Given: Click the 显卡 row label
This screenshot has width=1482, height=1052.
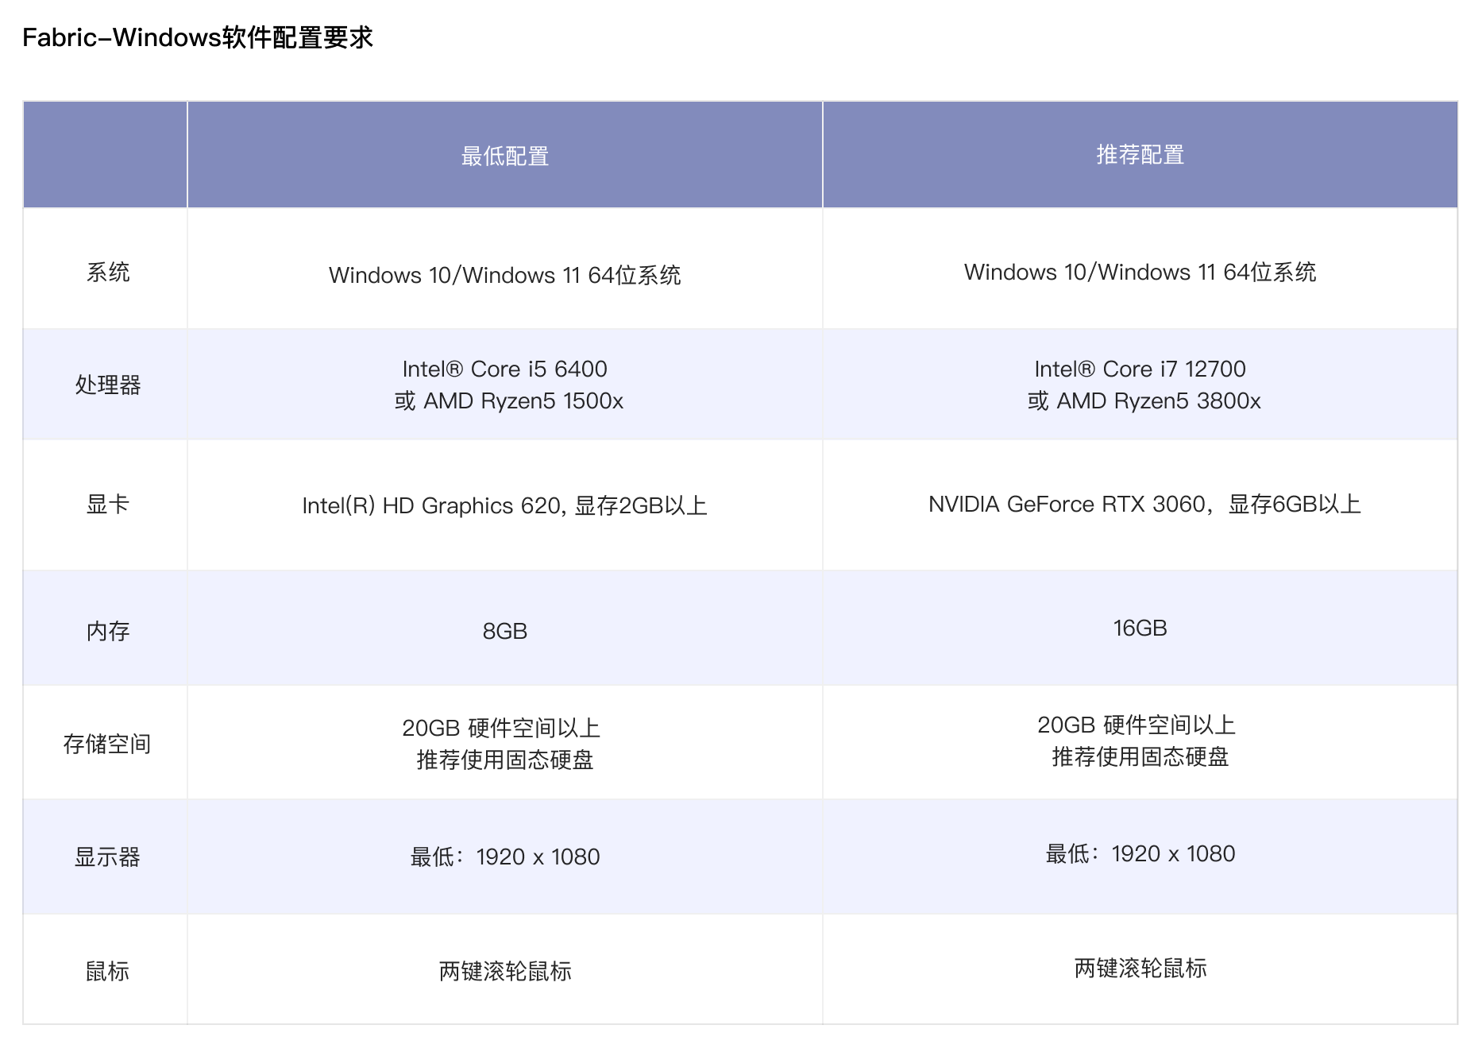Looking at the screenshot, I should coord(107,505).
